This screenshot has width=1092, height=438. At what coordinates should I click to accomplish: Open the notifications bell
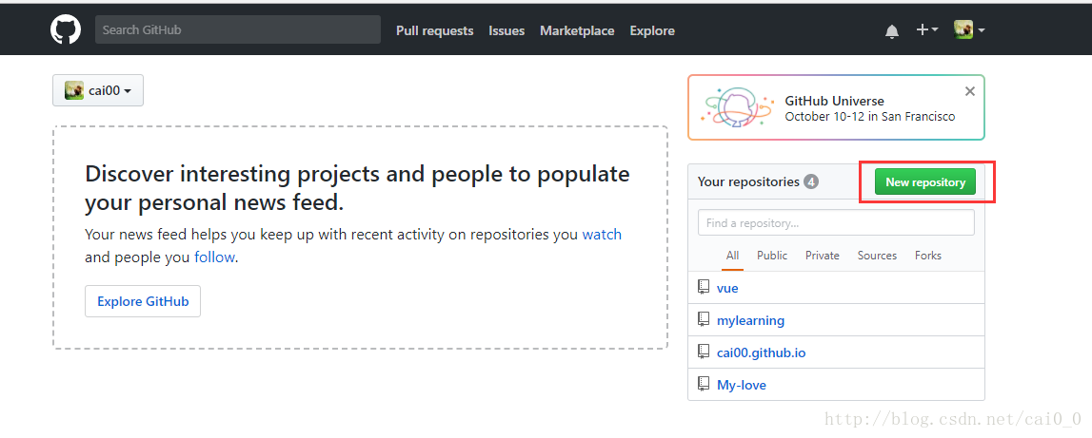point(892,30)
